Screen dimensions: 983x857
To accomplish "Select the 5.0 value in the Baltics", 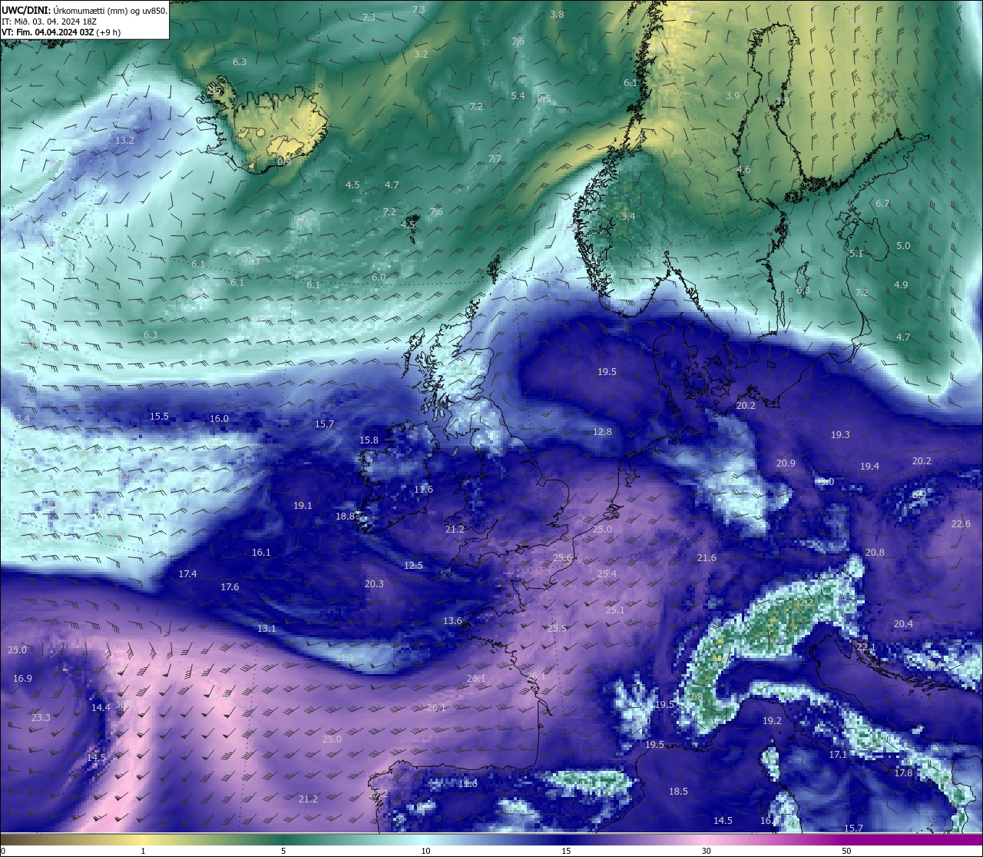I will [x=903, y=246].
